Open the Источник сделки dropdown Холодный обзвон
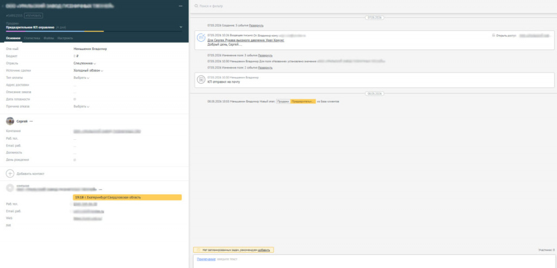 (88, 71)
